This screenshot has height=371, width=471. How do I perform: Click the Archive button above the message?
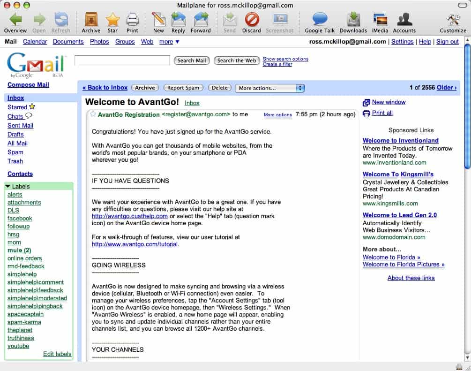[x=145, y=88]
